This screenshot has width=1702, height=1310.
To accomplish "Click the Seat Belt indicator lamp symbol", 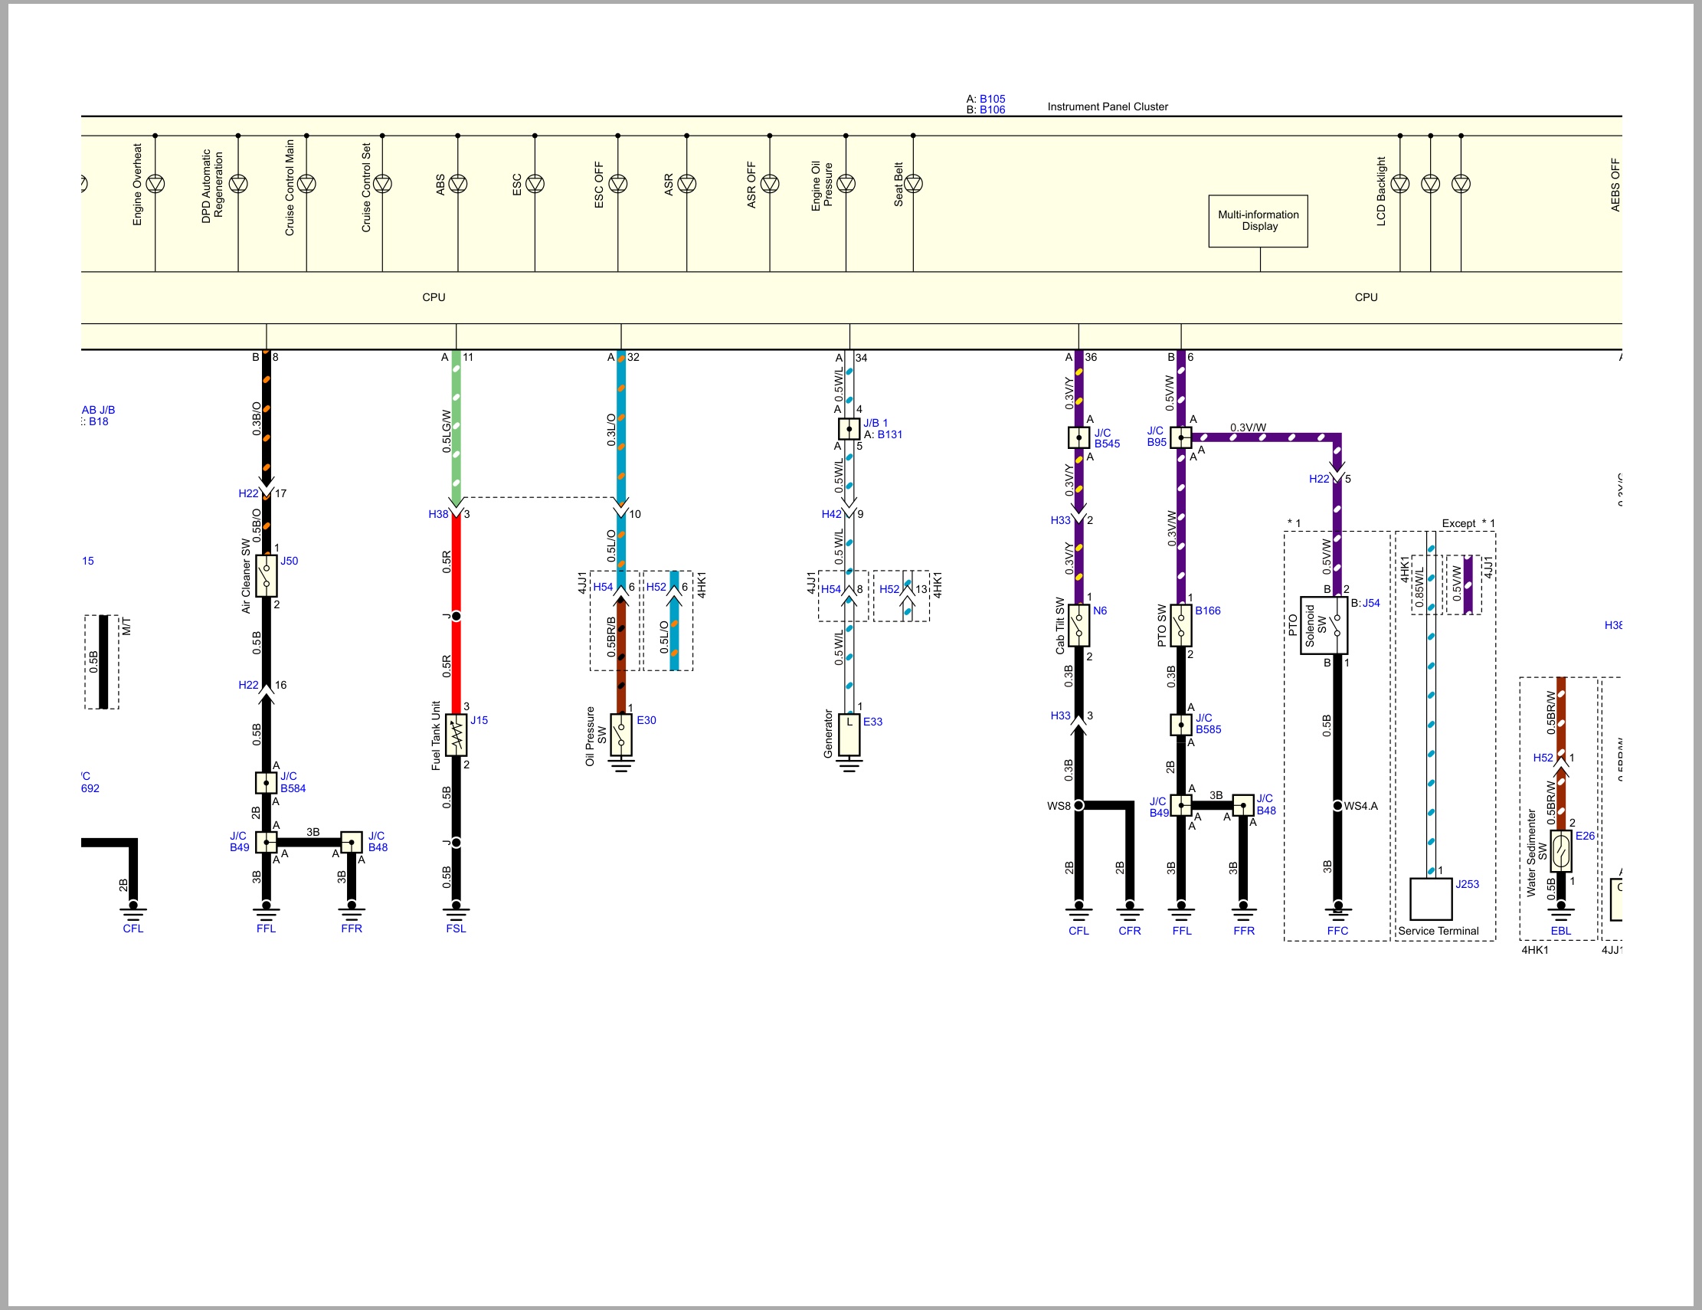I will pos(913,184).
